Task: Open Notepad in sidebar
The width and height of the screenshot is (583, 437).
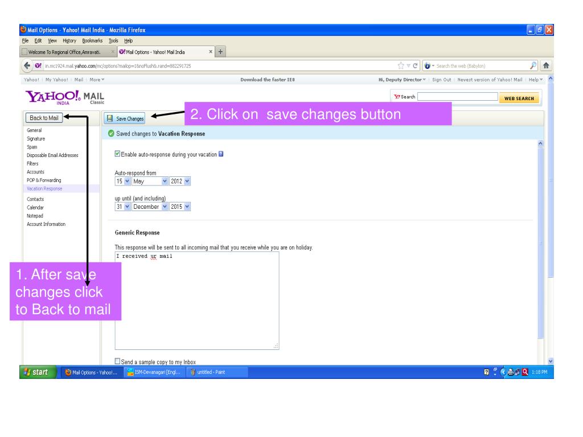Action: pyautogui.click(x=35, y=216)
